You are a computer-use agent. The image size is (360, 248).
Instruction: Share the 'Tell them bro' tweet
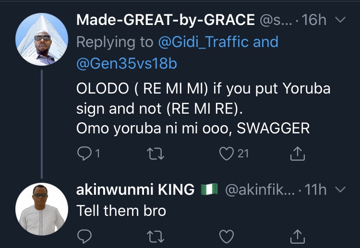click(x=298, y=236)
